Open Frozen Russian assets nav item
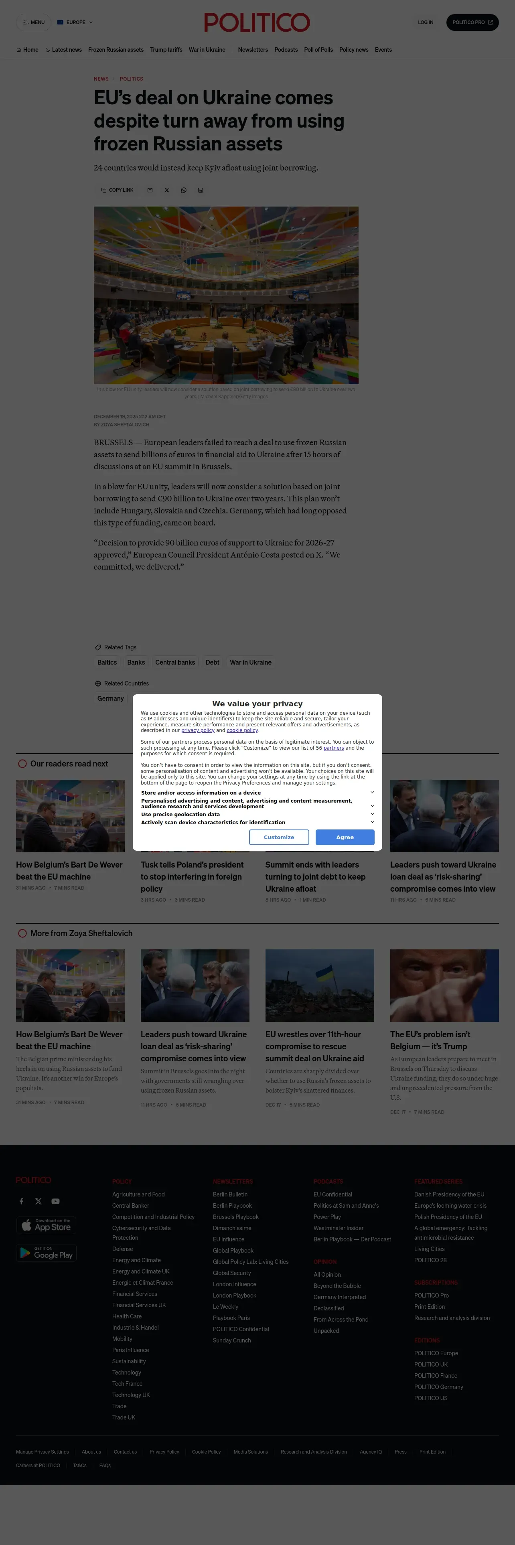This screenshot has width=515, height=1545. click(116, 50)
